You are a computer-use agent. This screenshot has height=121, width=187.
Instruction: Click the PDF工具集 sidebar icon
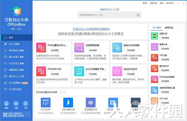click(5, 44)
